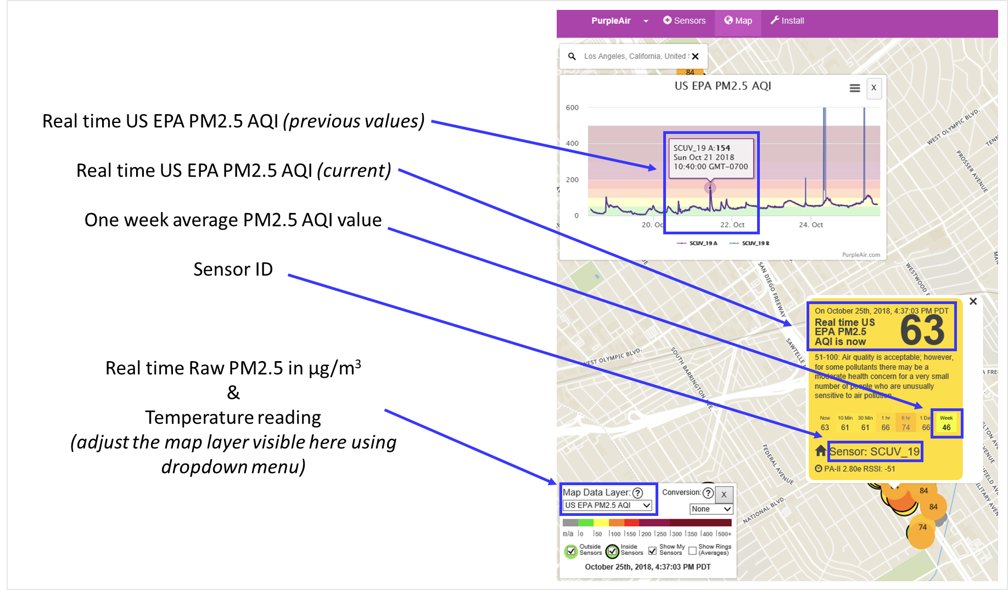Close the US EPA PM2.5 AQI chart
This screenshot has width=1008, height=590.
(x=873, y=88)
